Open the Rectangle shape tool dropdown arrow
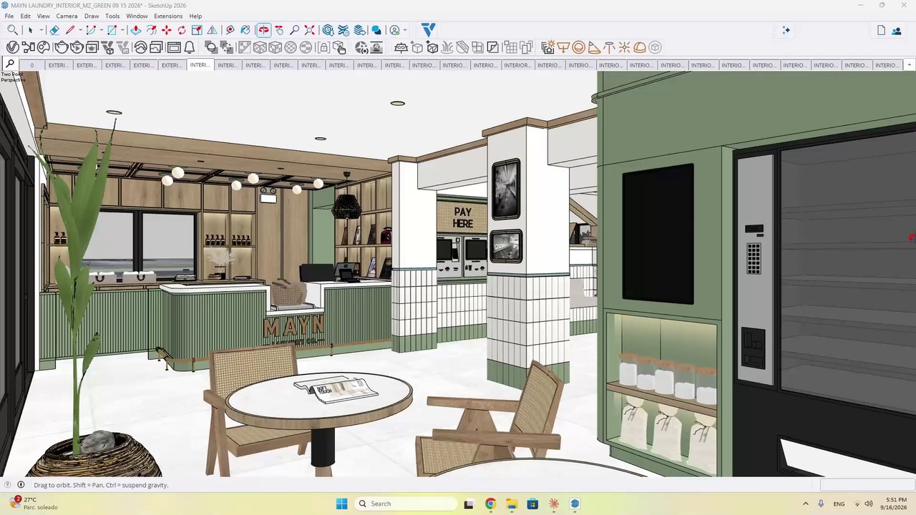 pyautogui.click(x=122, y=30)
